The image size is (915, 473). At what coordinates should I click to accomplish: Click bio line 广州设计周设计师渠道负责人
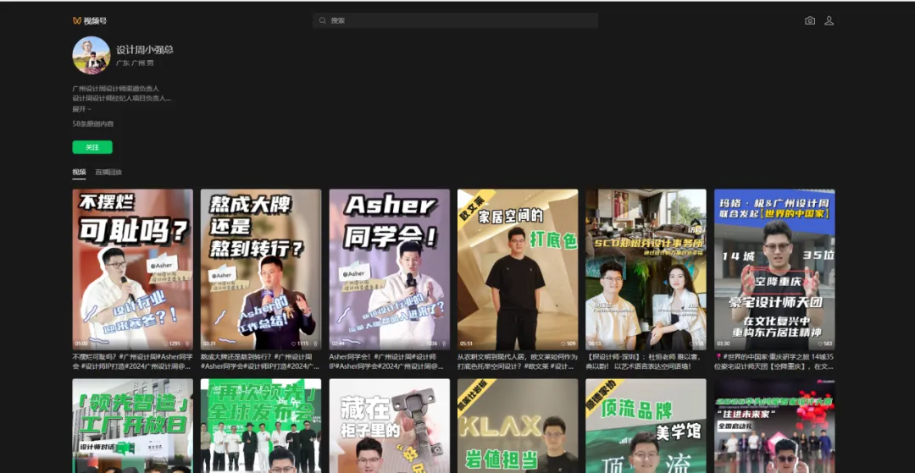(115, 89)
